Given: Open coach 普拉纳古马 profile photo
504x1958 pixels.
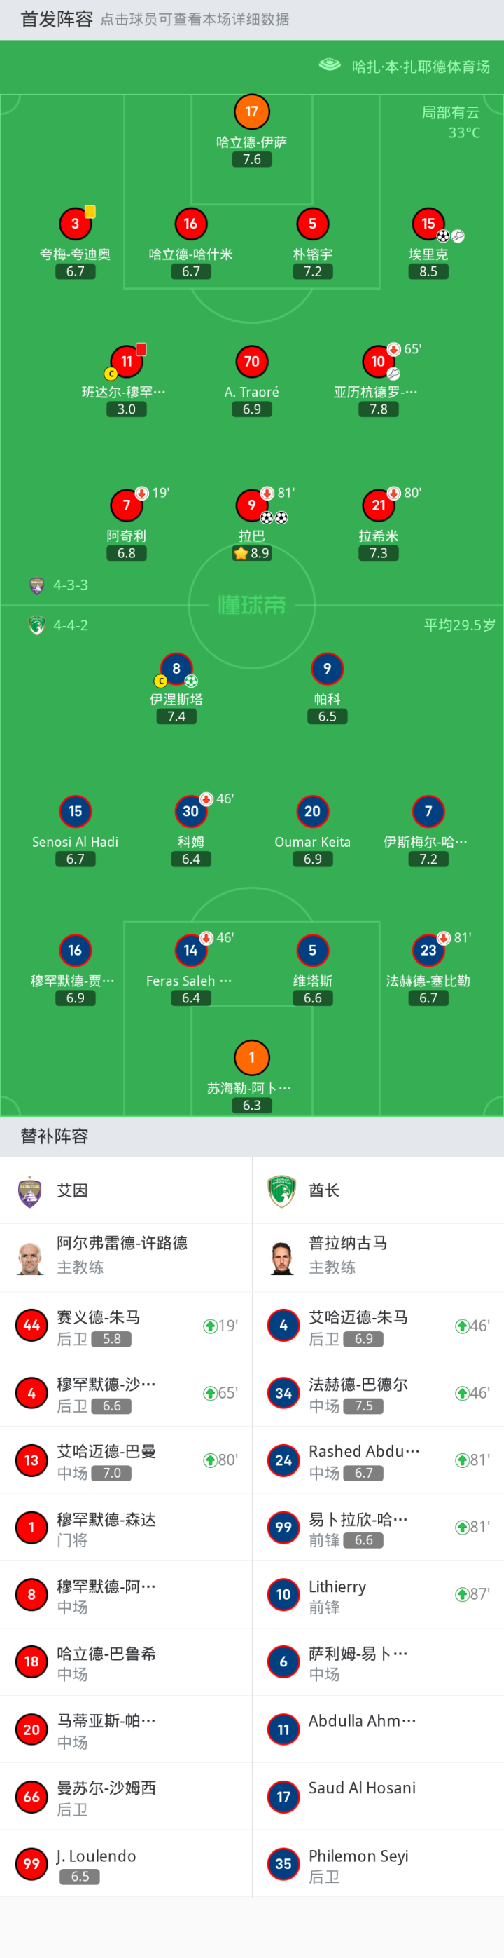Looking at the screenshot, I should click(281, 1258).
